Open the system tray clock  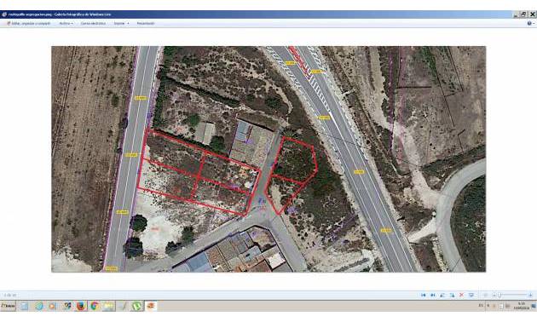click(x=522, y=306)
